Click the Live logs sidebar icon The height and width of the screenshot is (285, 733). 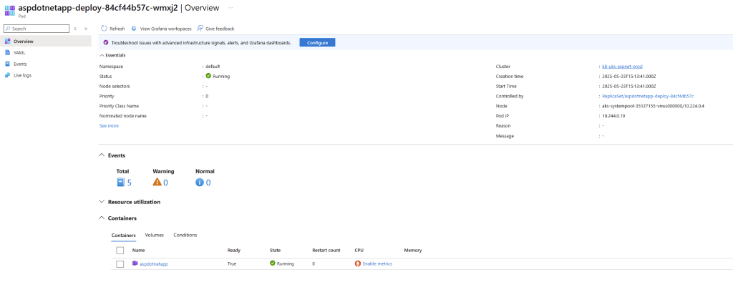(x=7, y=75)
